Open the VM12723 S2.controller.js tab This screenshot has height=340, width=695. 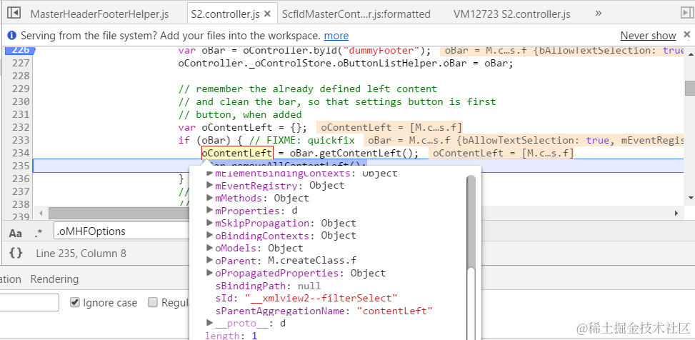coord(512,14)
